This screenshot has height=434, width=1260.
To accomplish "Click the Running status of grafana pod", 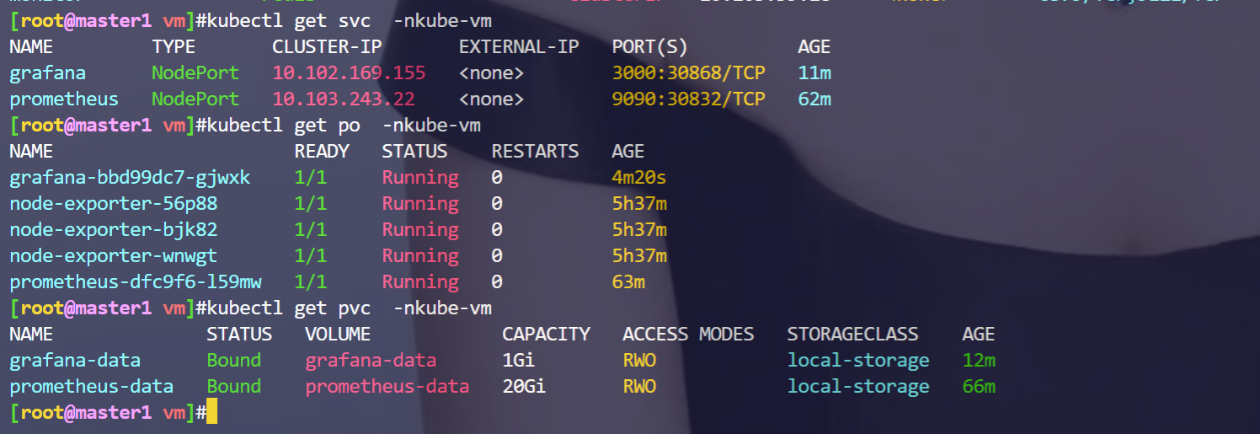I will [x=420, y=178].
